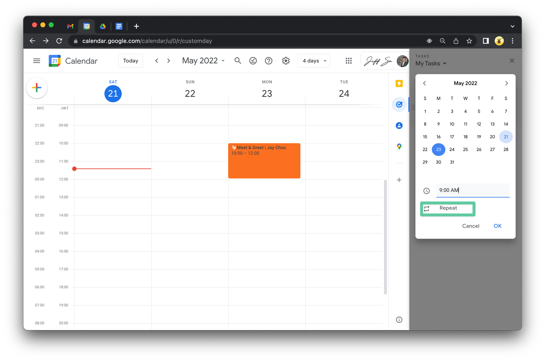Open the browser zoom control
Screen dimensions: 545x361
[443, 41]
